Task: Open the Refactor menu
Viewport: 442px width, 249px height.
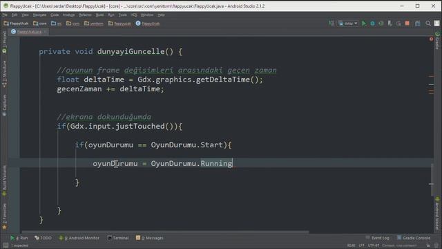Action: coord(85,15)
